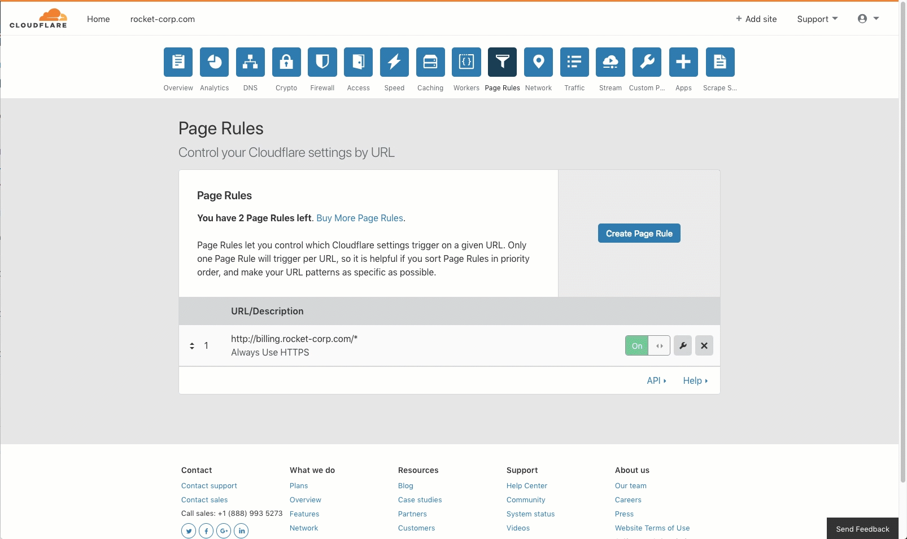This screenshot has width=907, height=539.
Task: Open the Apps plus icon
Action: (x=683, y=62)
